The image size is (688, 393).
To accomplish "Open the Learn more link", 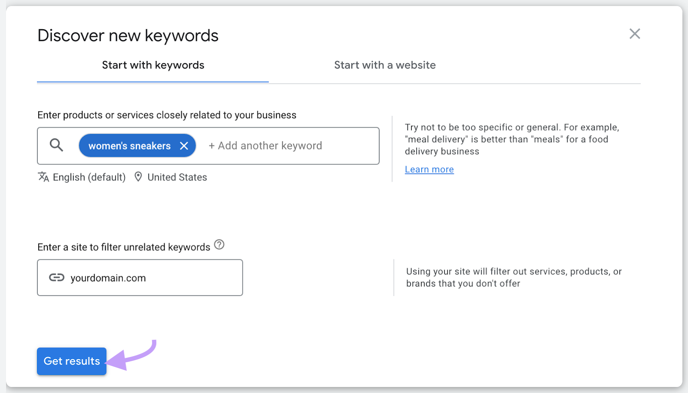I will click(x=429, y=169).
